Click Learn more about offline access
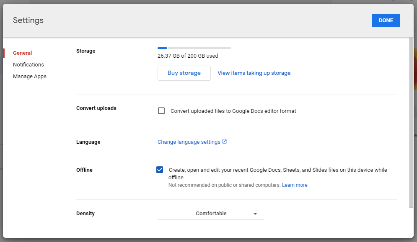The image size is (417, 242). [x=295, y=185]
